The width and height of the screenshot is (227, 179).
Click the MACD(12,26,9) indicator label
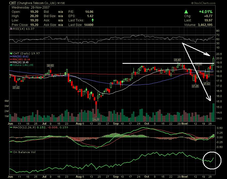(25, 128)
